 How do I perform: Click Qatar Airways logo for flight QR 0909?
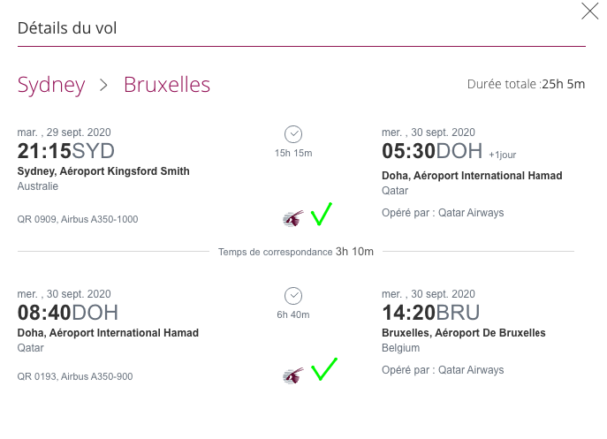point(292,217)
